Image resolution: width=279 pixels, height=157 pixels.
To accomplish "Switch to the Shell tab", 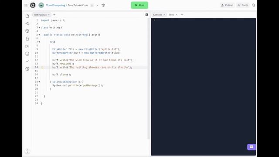I will [171, 15].
